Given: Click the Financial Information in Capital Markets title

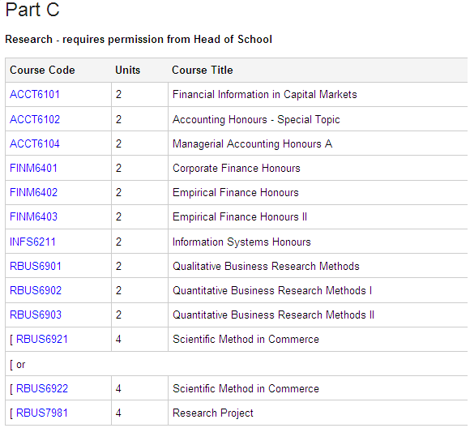Looking at the screenshot, I should pos(265,95).
